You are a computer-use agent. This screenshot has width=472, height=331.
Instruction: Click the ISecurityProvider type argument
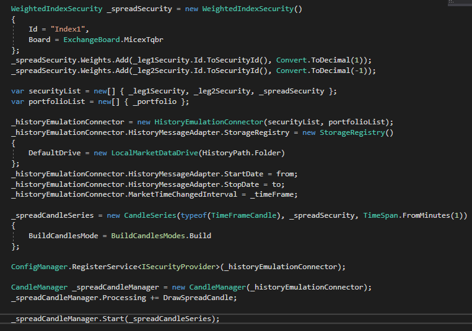178,267
